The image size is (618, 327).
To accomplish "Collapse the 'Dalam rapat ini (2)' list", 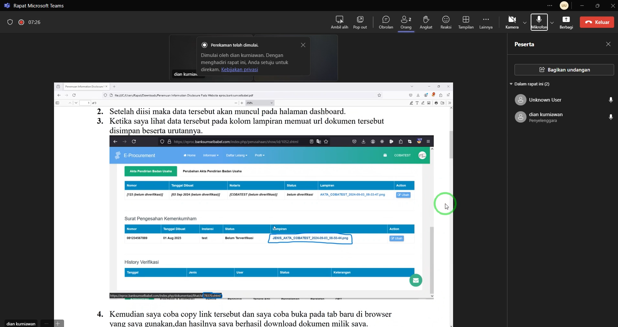I will click(x=511, y=84).
